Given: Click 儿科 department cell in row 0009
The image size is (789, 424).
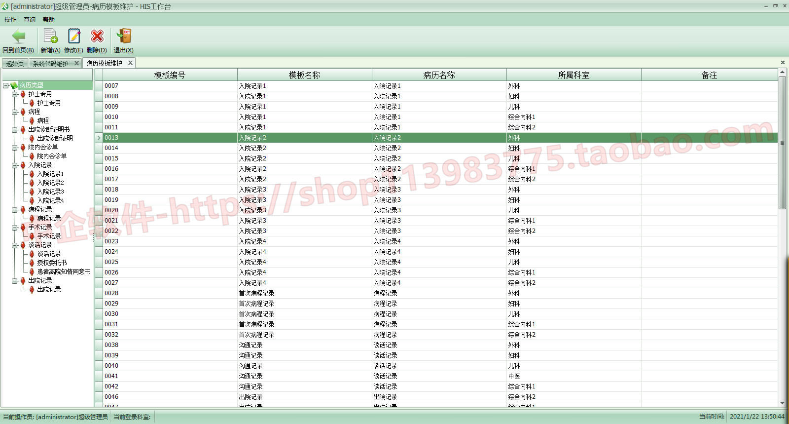Looking at the screenshot, I should 574,107.
